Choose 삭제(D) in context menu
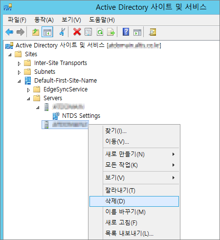The height and width of the screenshot is (240, 220). [x=134, y=201]
